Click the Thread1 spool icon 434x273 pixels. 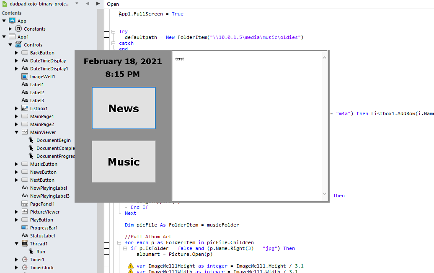(25, 244)
